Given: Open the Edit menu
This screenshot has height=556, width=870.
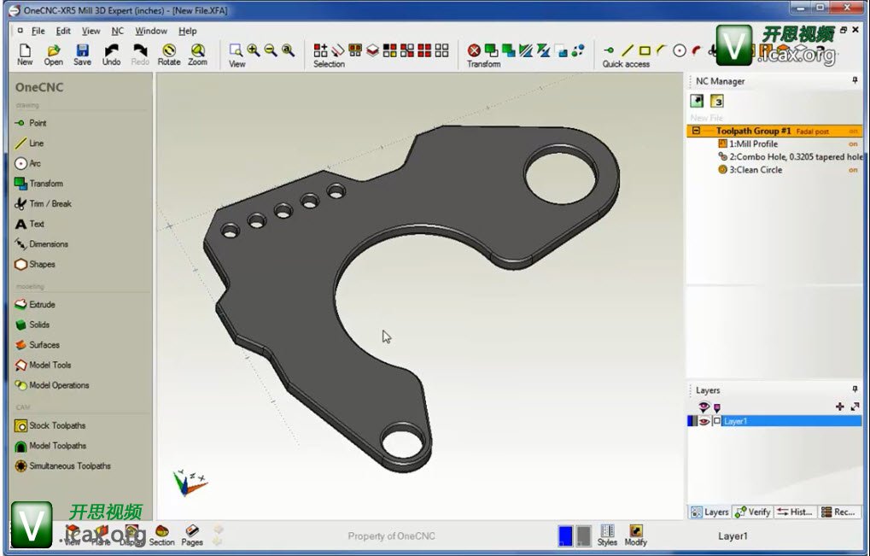Looking at the screenshot, I should [62, 31].
